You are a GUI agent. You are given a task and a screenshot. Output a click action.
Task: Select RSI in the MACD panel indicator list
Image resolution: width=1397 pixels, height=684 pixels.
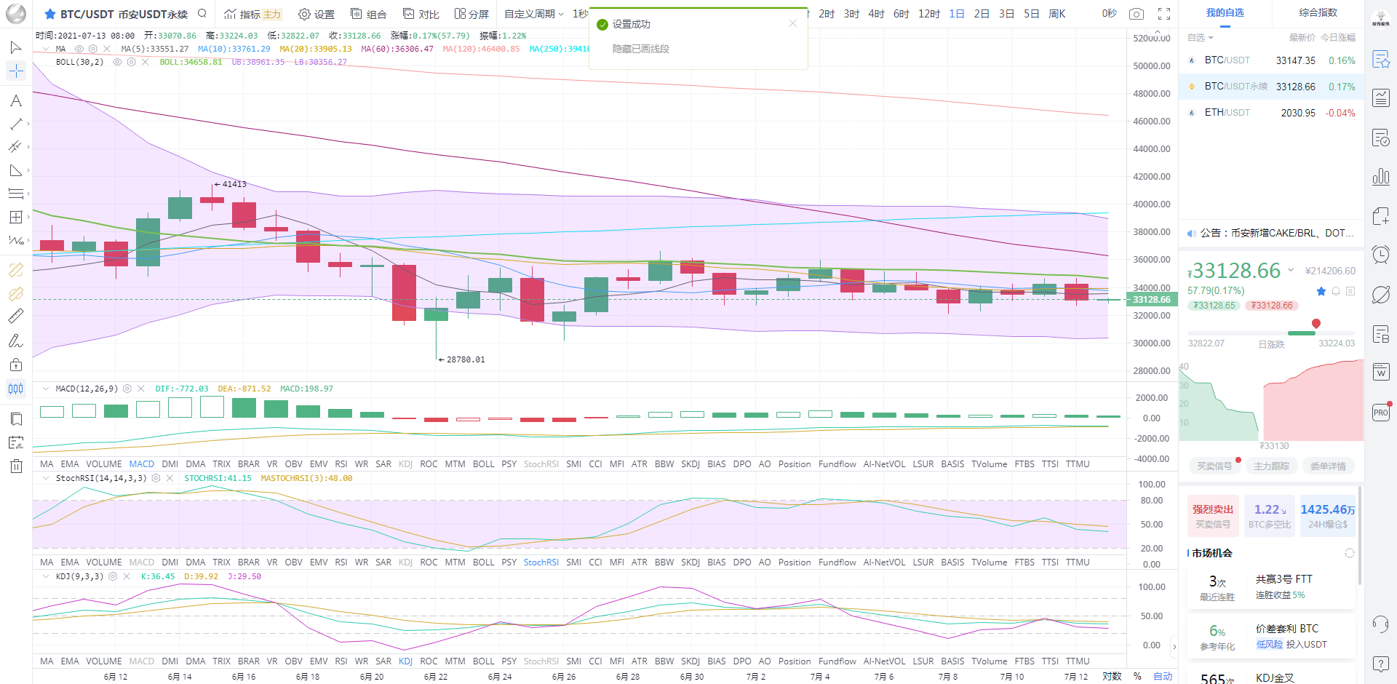341,464
